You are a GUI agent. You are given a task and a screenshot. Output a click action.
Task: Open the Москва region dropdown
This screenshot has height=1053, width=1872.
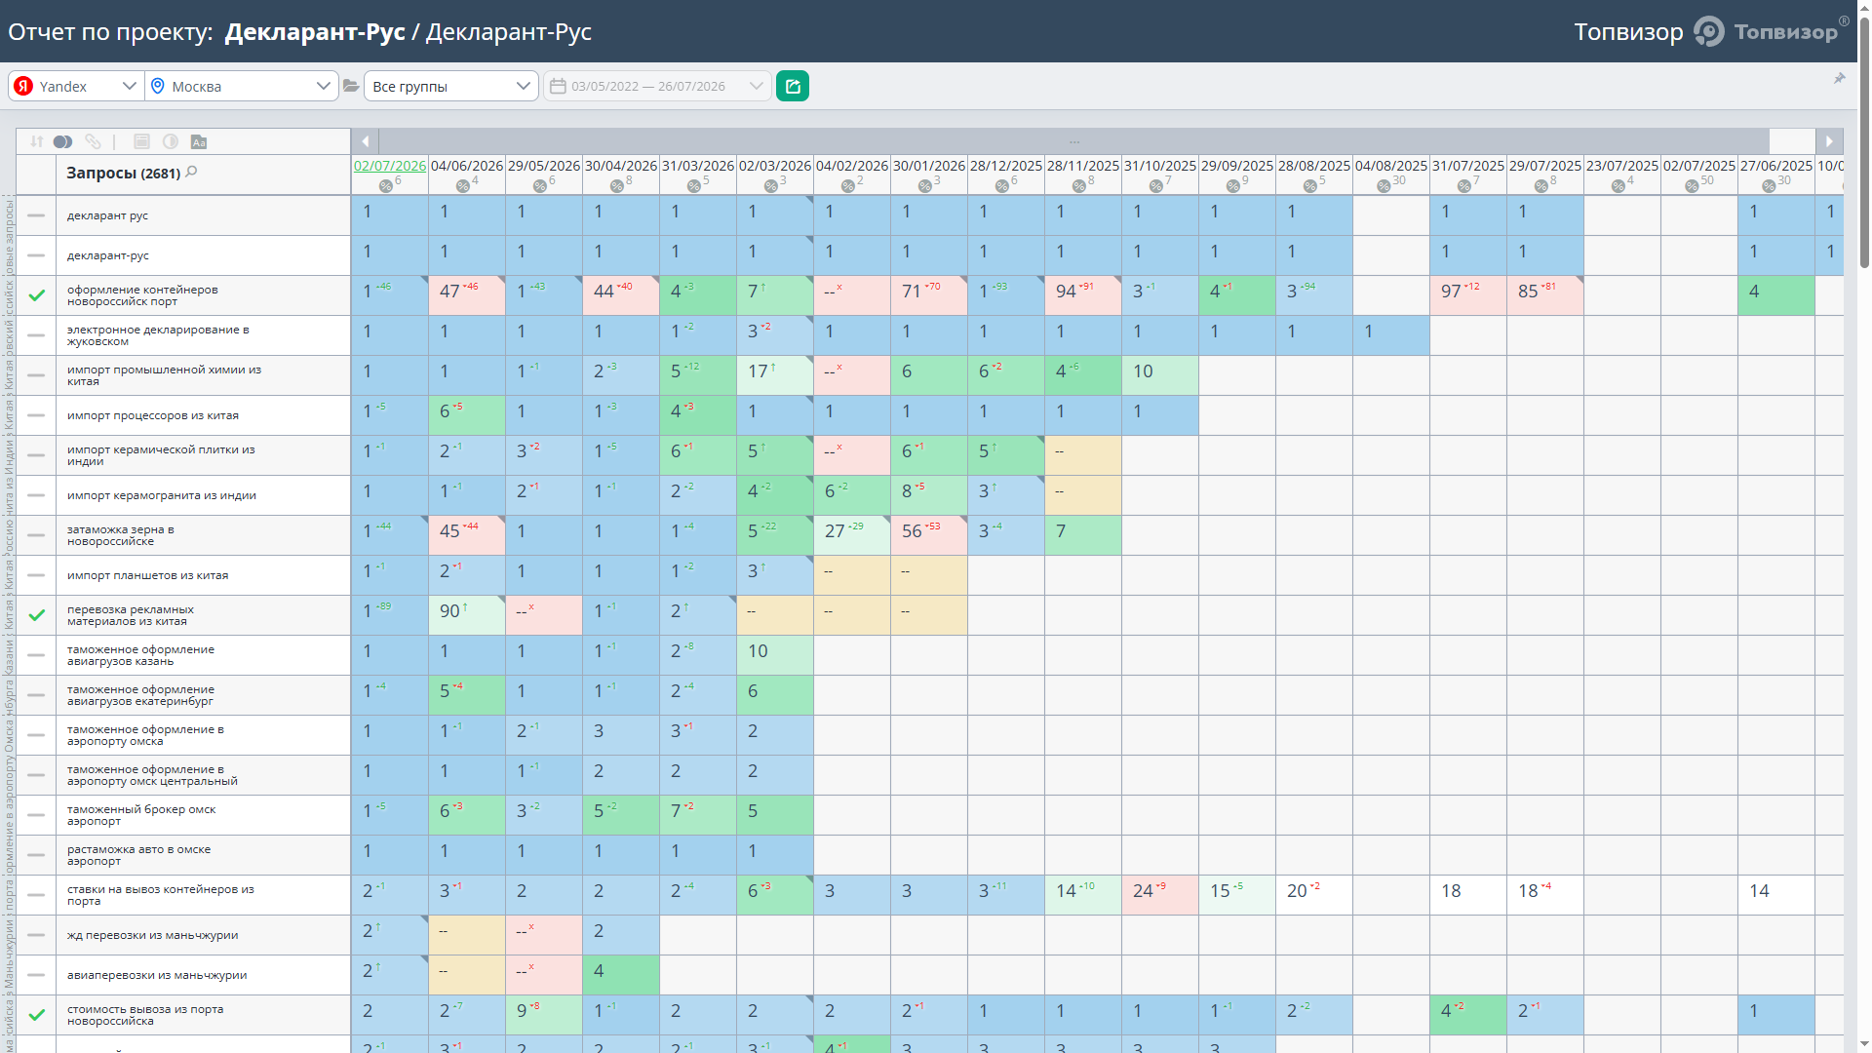tap(242, 86)
